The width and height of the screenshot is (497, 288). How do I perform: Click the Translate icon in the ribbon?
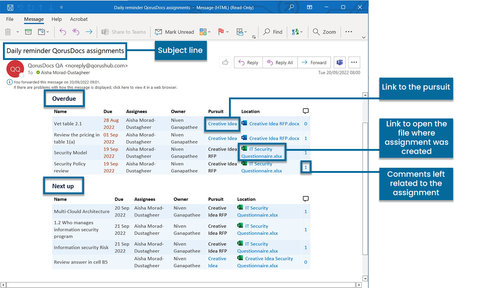(295, 32)
